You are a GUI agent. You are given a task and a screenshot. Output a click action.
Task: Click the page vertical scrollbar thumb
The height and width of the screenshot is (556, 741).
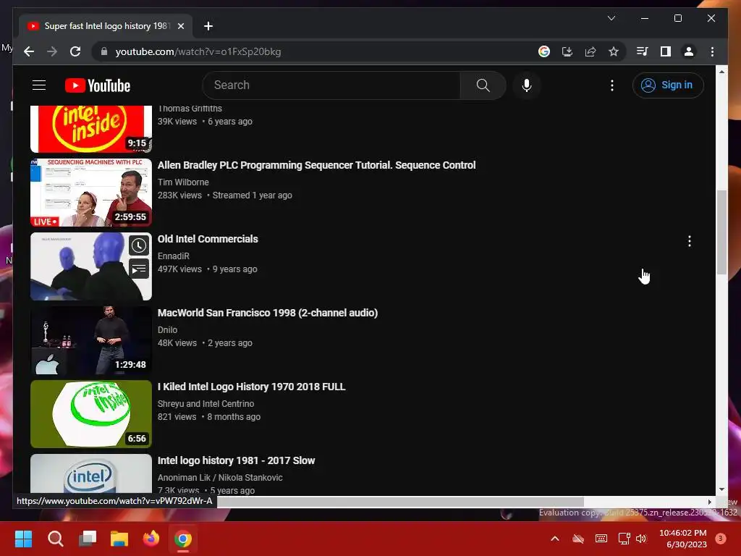[x=721, y=232]
